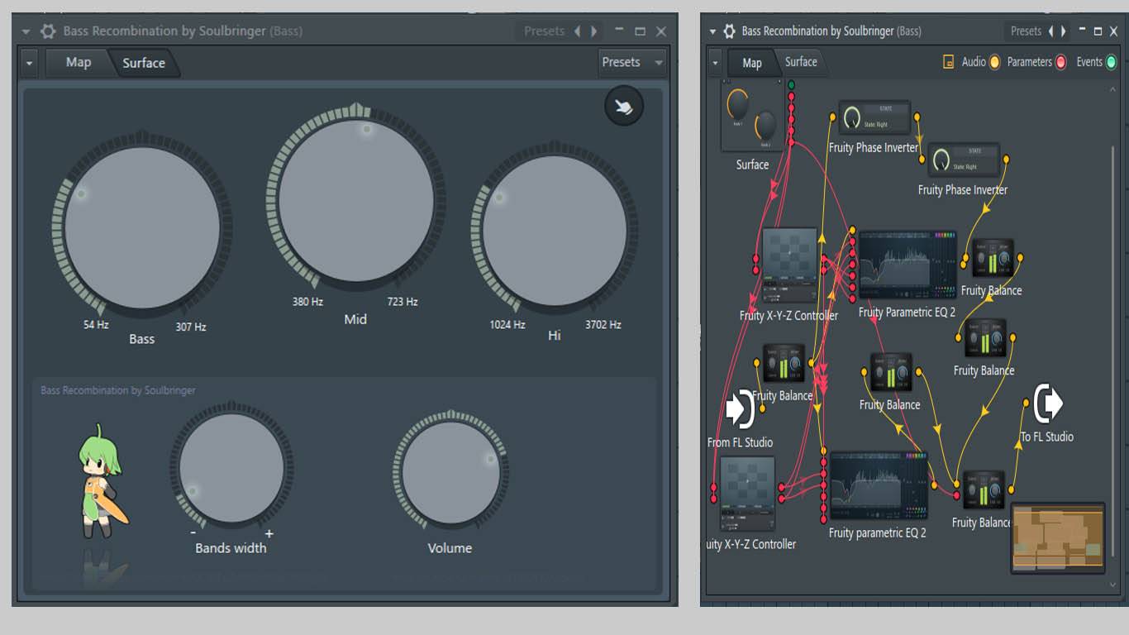This screenshot has height=635, width=1129.
Task: Switch to Surface tab in the Map-view window
Action: point(801,62)
